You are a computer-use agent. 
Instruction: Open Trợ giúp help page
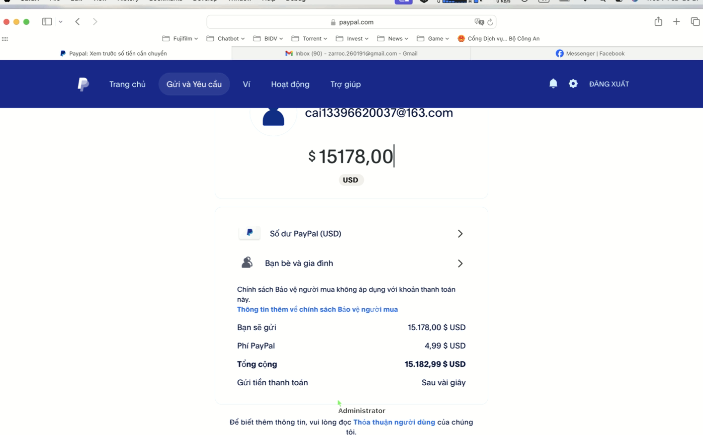click(x=346, y=85)
